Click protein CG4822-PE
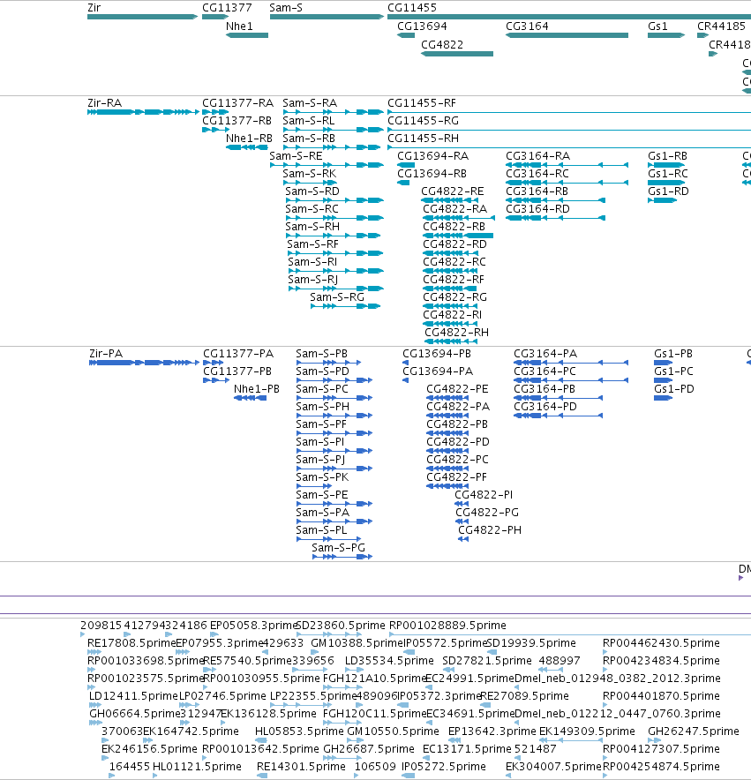The image size is (751, 780). 447,398
